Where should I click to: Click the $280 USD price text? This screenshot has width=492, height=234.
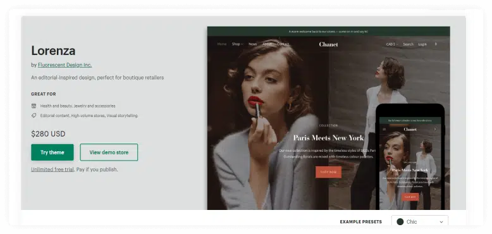(x=48, y=134)
